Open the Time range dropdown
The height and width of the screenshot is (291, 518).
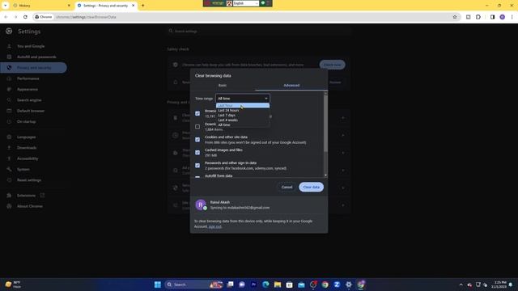click(243, 99)
